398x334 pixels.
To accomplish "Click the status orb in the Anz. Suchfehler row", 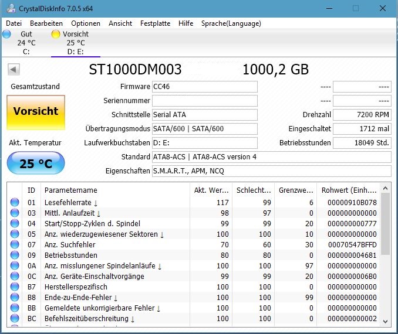I will pyautogui.click(x=15, y=244).
